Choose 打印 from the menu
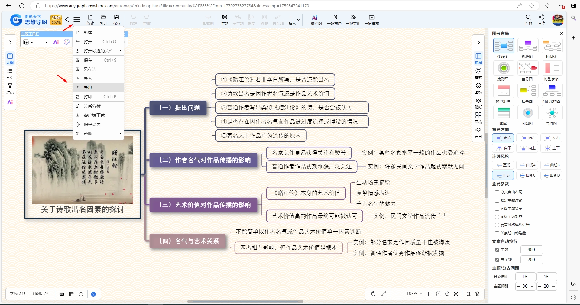Image resolution: width=580 pixels, height=305 pixels. 99,97
